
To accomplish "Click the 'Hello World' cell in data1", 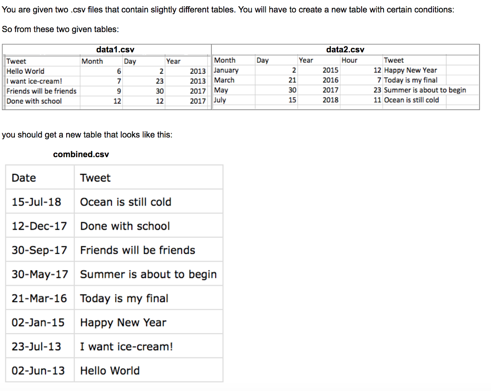I will coord(43,71).
